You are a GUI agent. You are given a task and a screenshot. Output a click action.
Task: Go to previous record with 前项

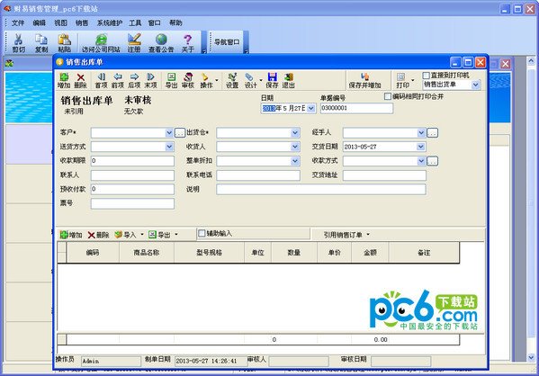coord(118,81)
